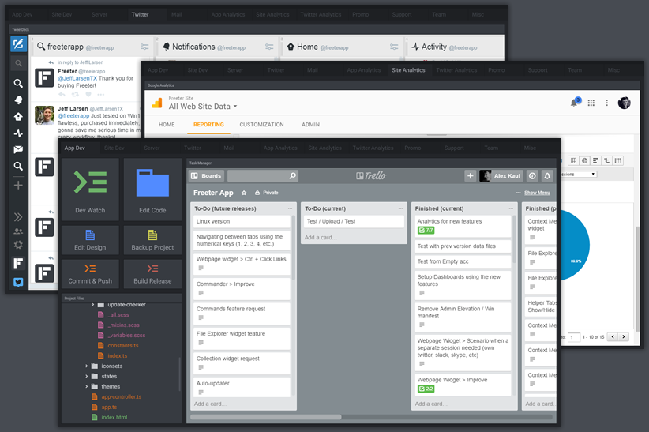Open the Google apps grid icon
The height and width of the screenshot is (432, 649).
591,103
